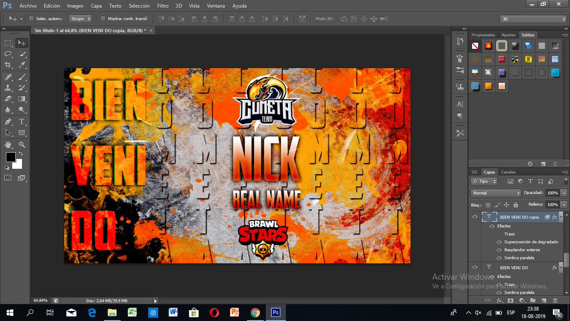Select the History Brush tool
Screen dimensions: 570x321
tap(22, 88)
